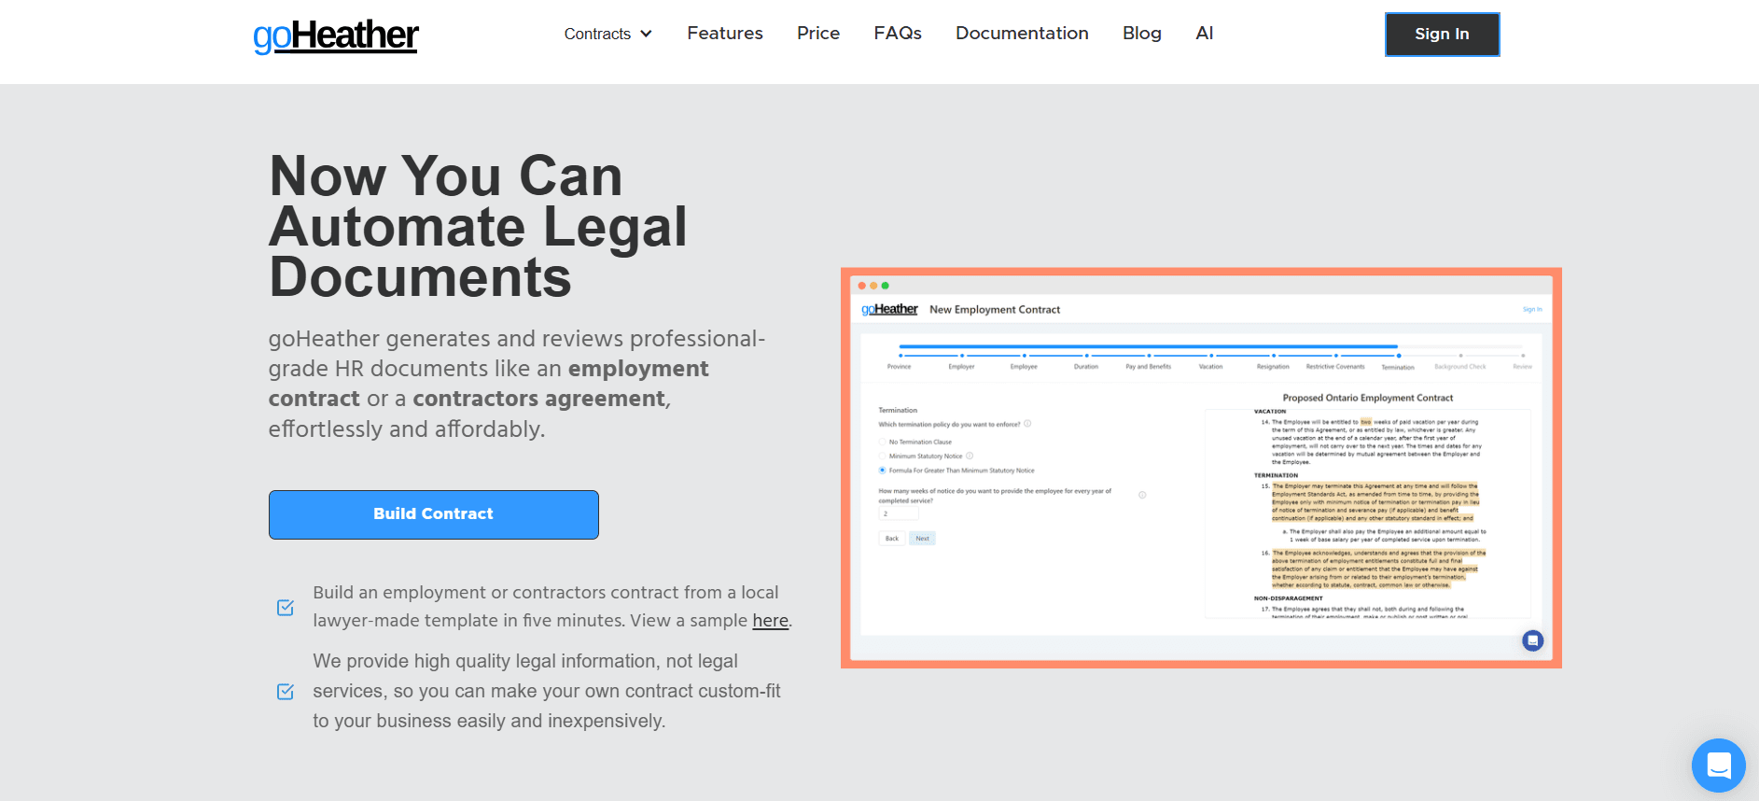
Task: Open the sample contract 'here' link
Action: click(x=771, y=621)
